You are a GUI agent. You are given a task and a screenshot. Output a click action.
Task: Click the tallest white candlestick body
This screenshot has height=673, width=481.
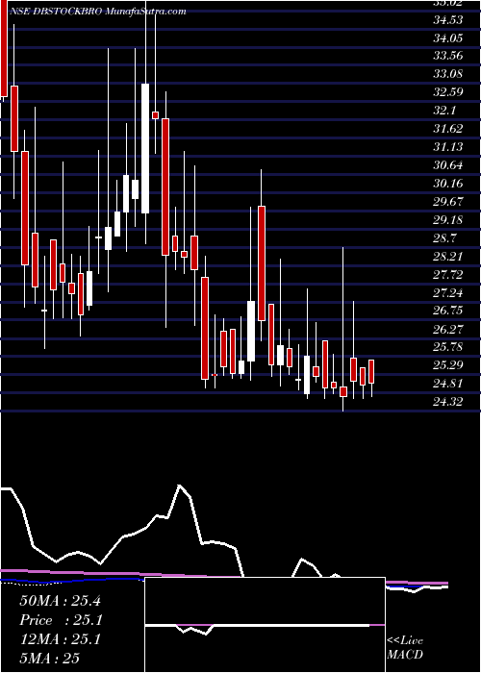pos(145,148)
